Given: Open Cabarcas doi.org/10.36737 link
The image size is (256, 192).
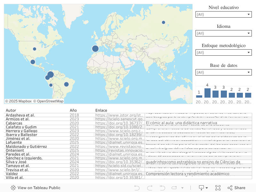Looking at the screenshot, I should tap(120, 123).
